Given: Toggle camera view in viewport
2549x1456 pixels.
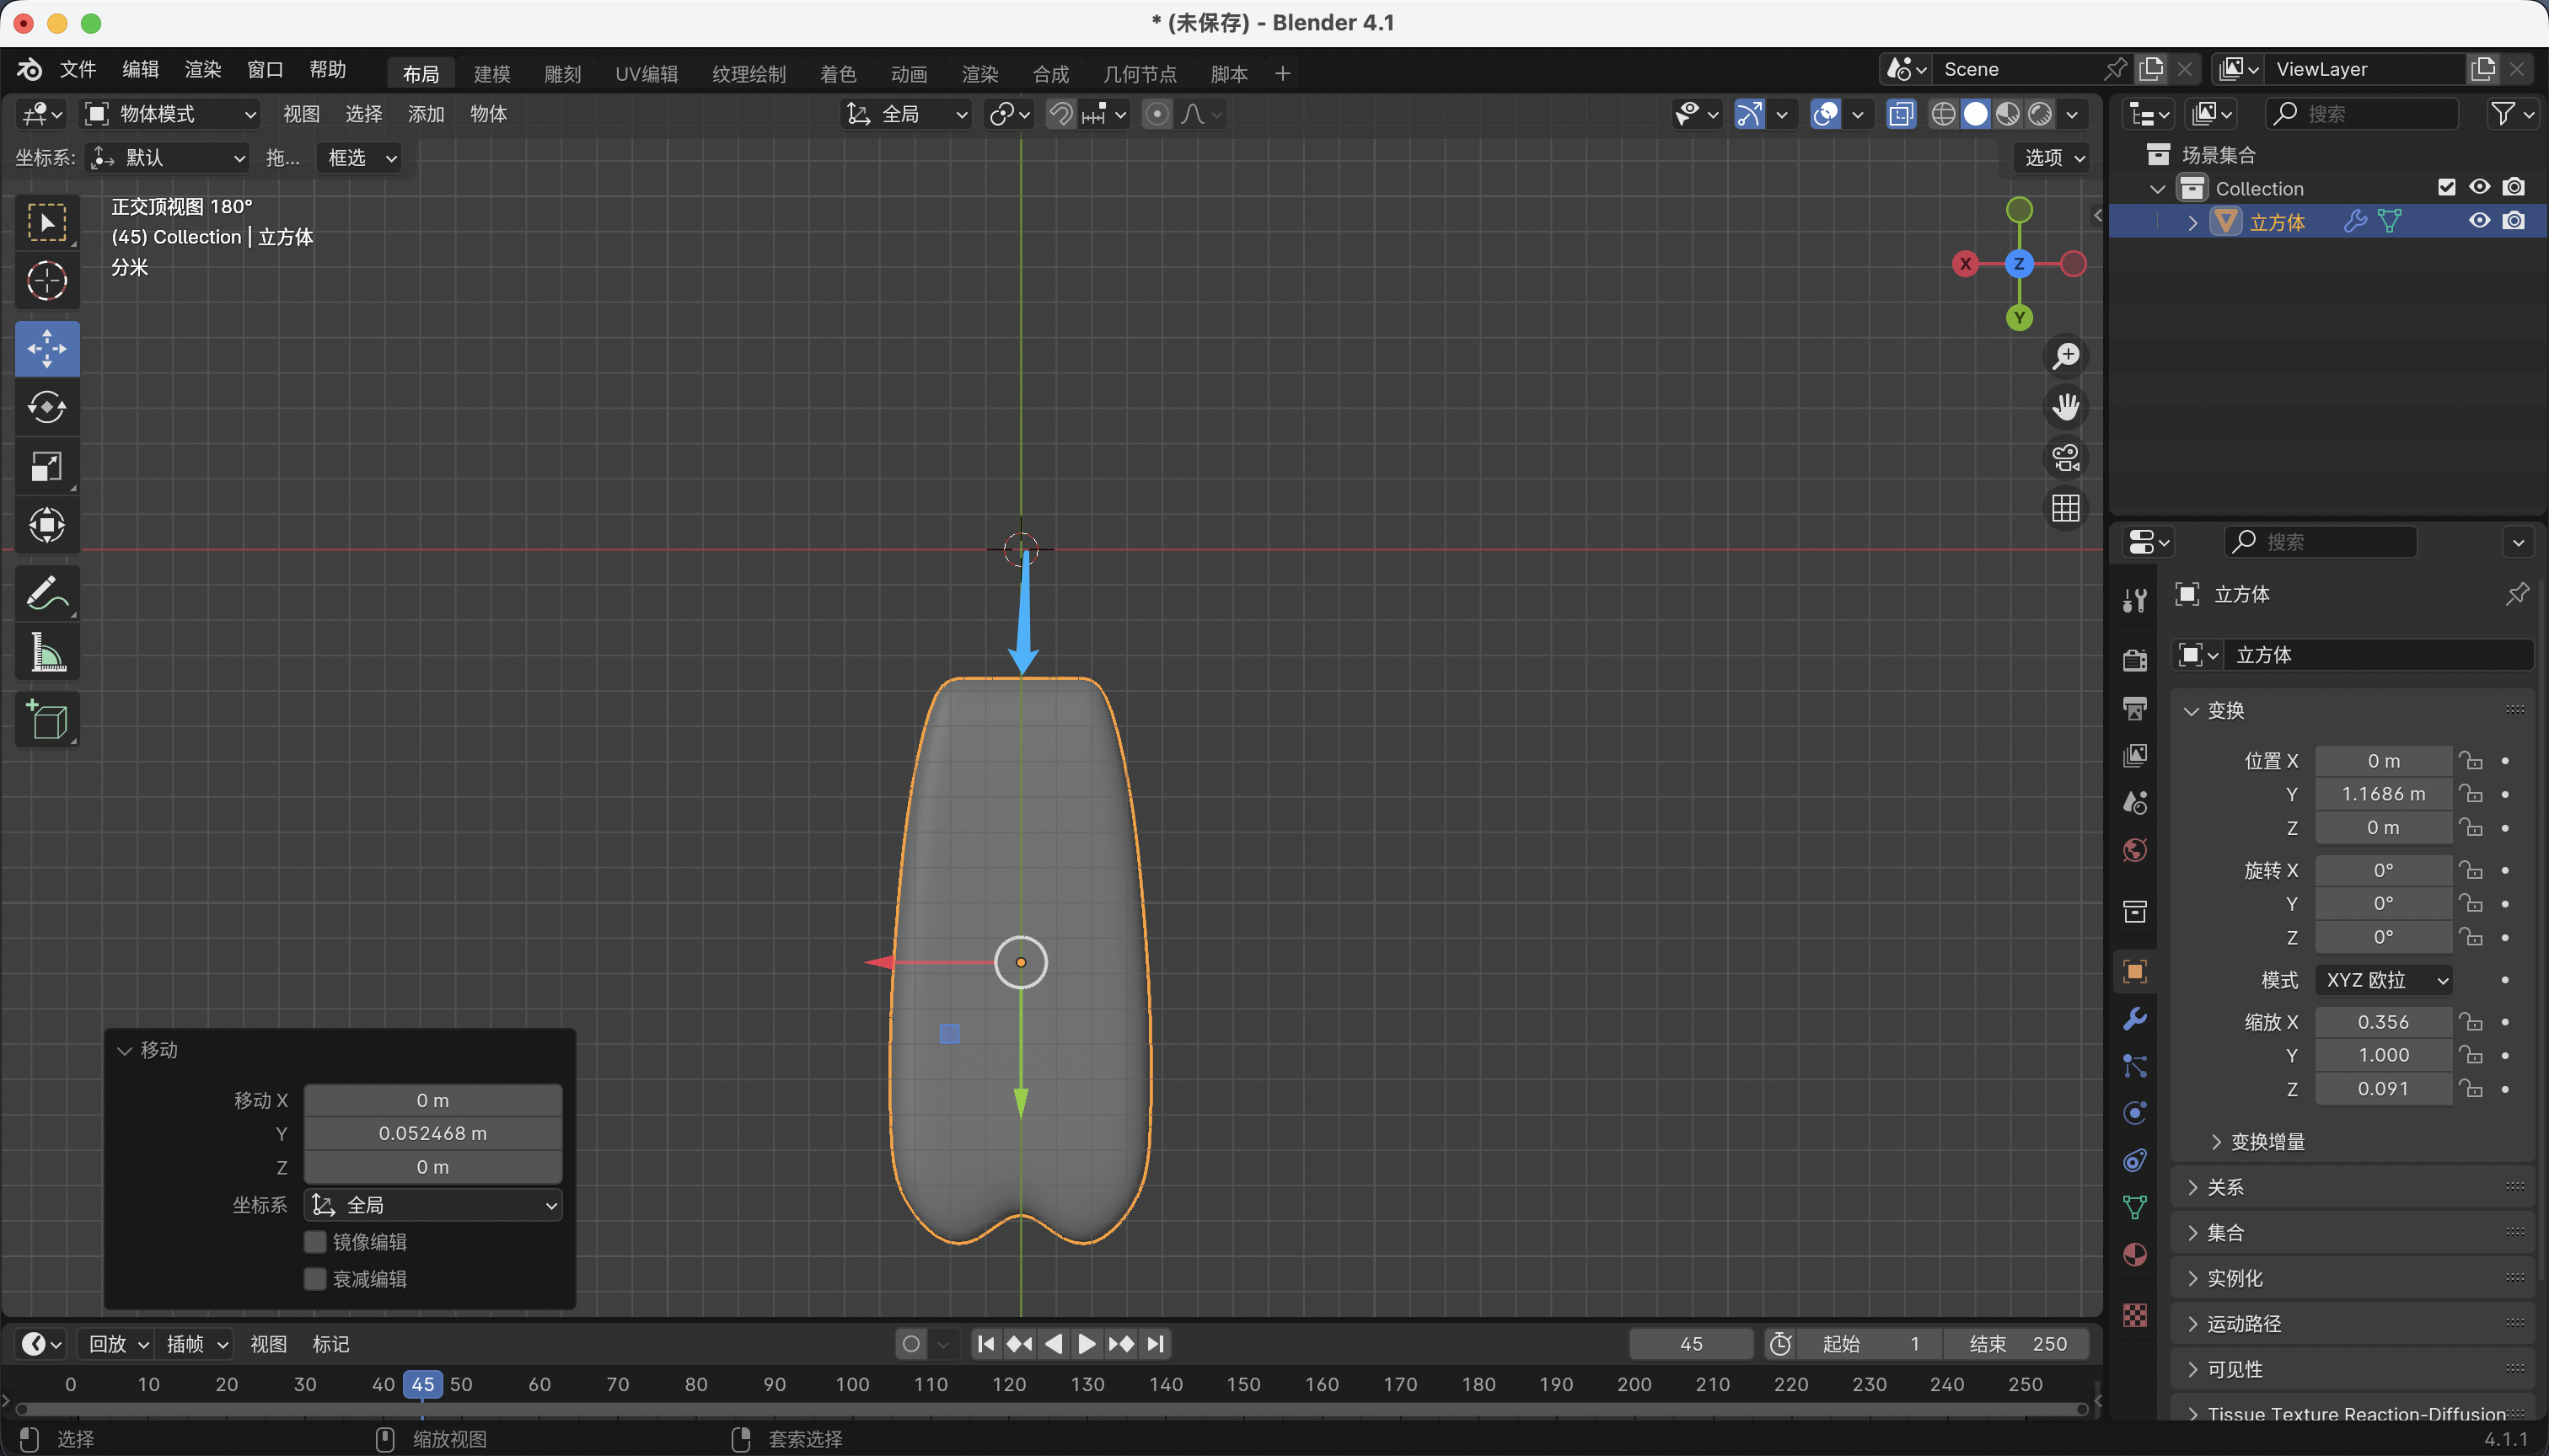Looking at the screenshot, I should tap(2065, 458).
